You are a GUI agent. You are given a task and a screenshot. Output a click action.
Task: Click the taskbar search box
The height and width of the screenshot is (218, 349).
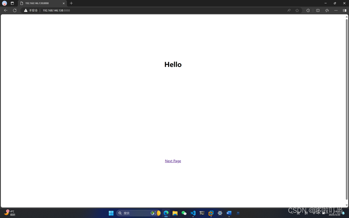pos(138,213)
